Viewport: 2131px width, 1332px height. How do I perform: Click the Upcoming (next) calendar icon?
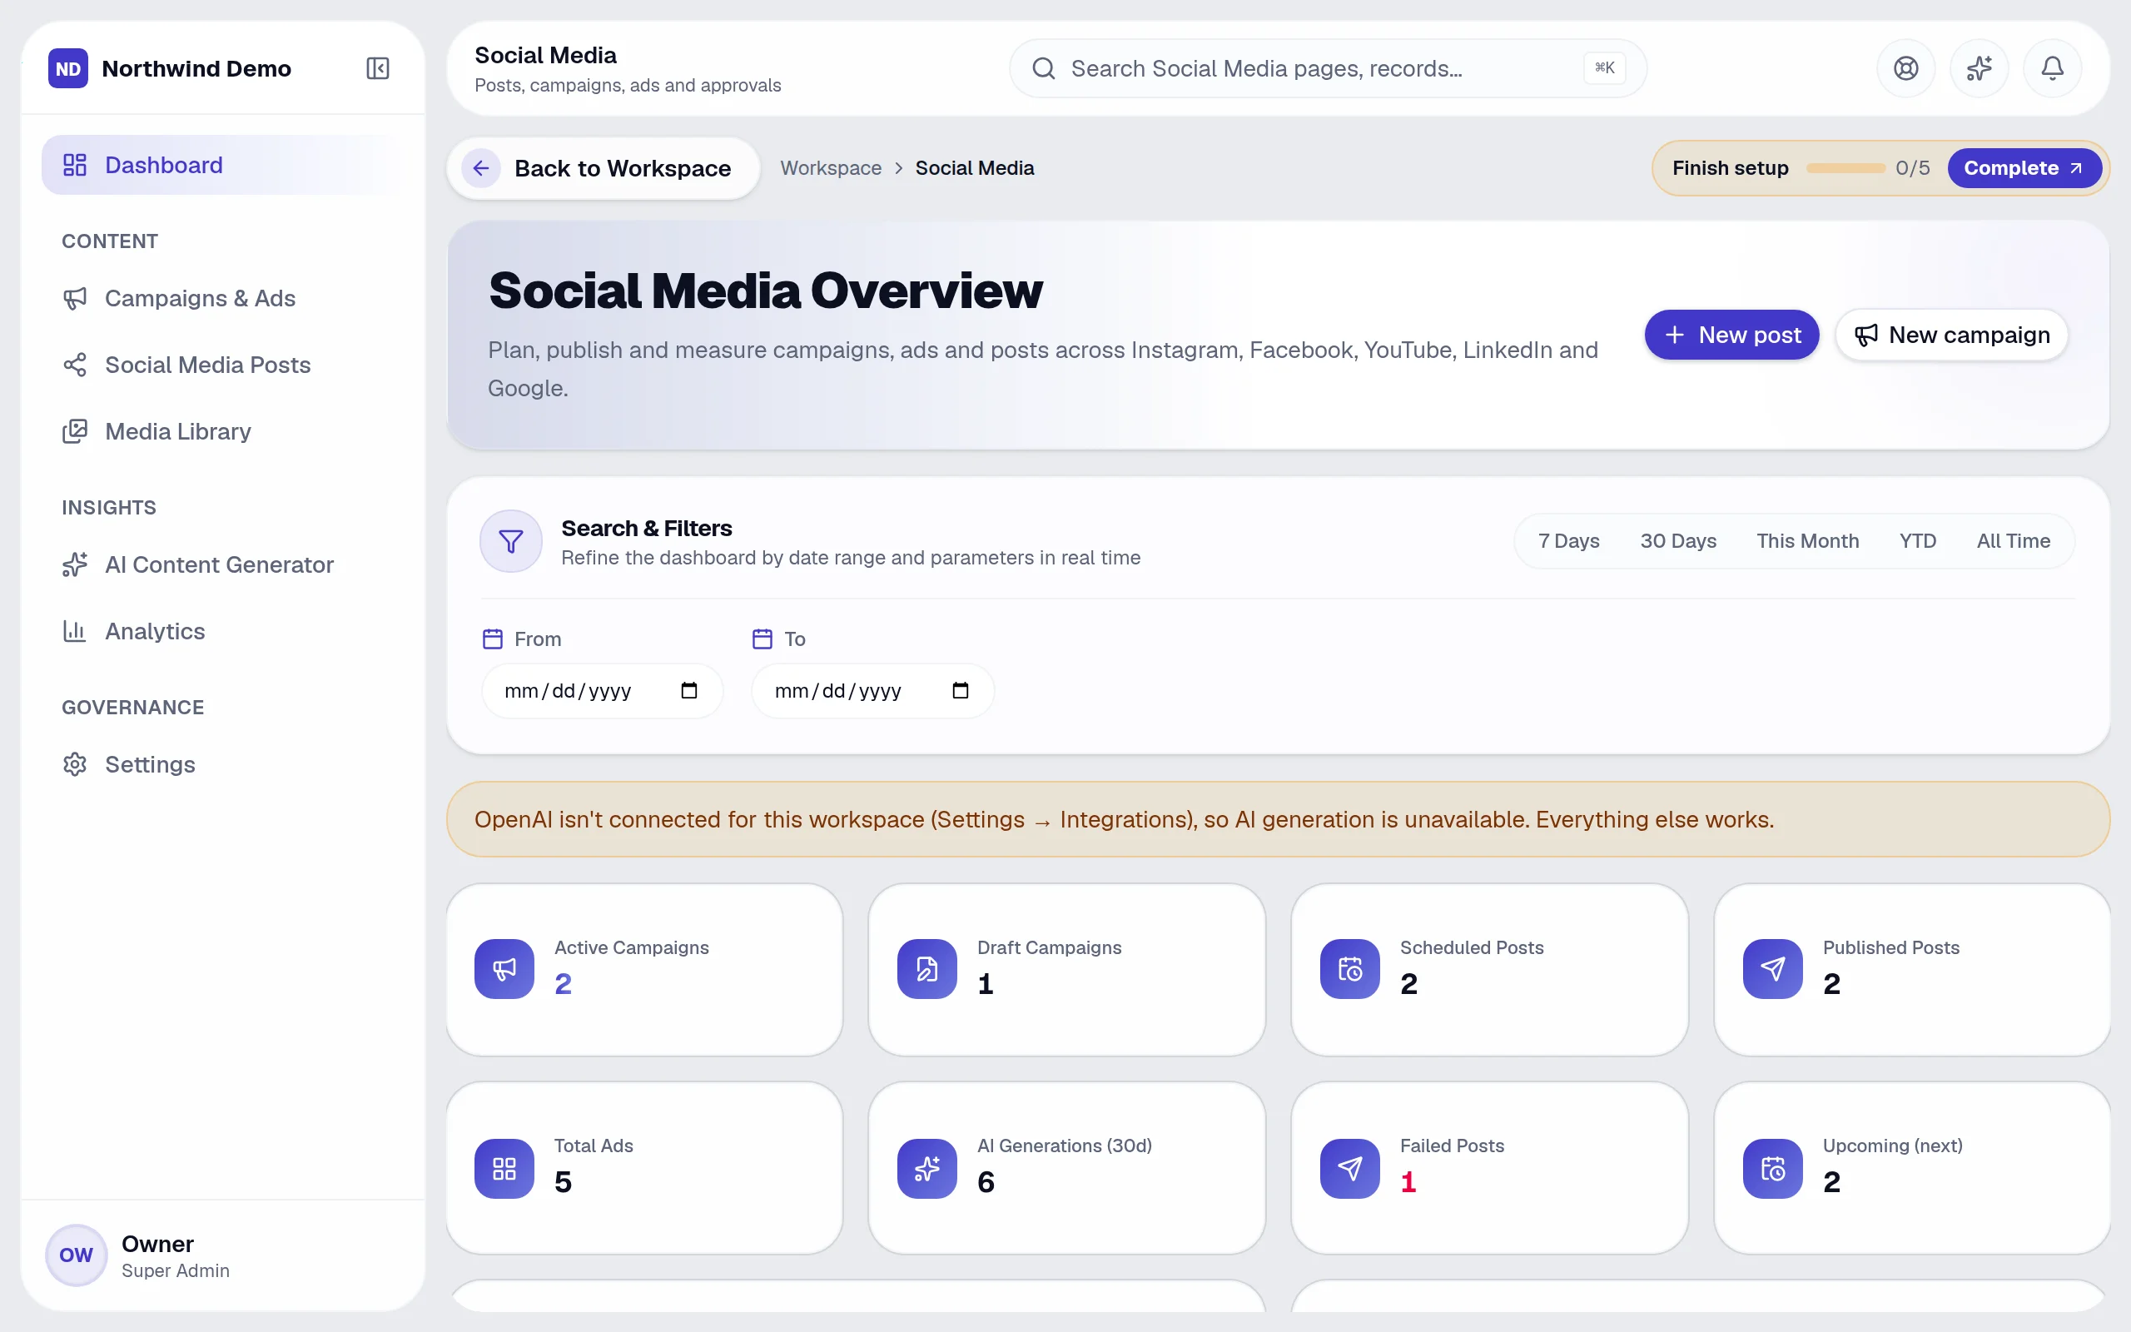1771,1168
